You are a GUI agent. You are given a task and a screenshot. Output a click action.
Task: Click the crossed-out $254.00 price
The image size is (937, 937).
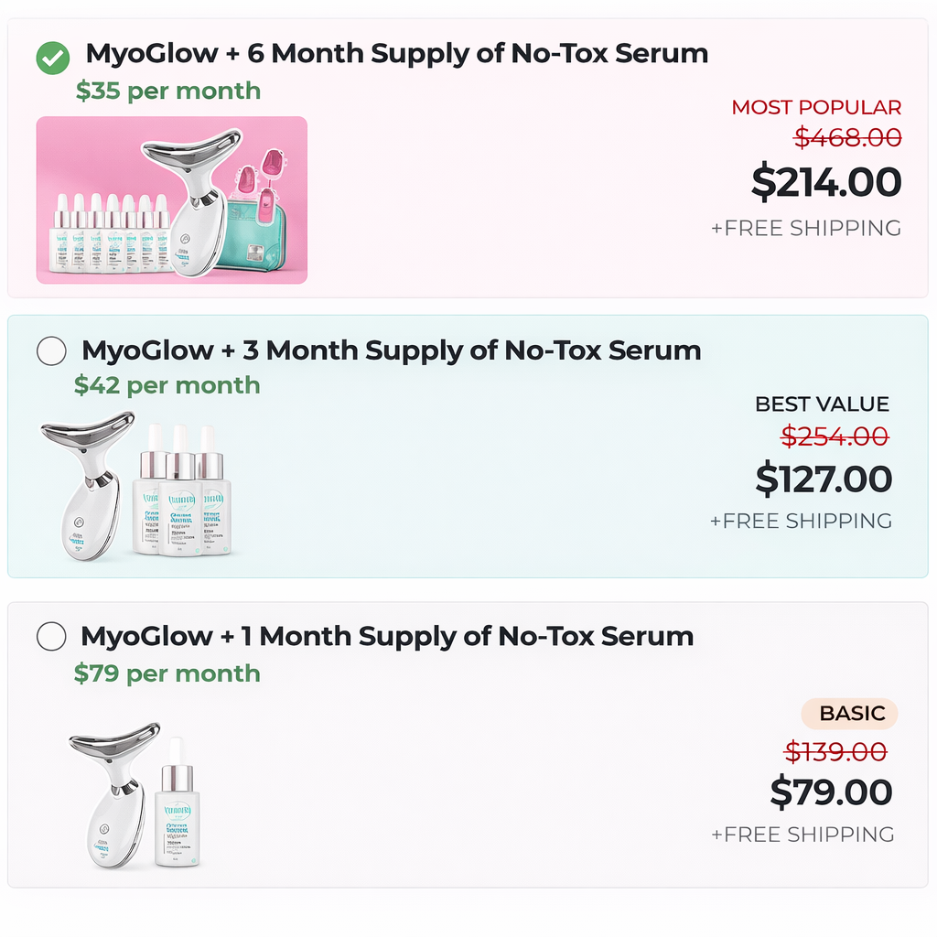click(835, 437)
